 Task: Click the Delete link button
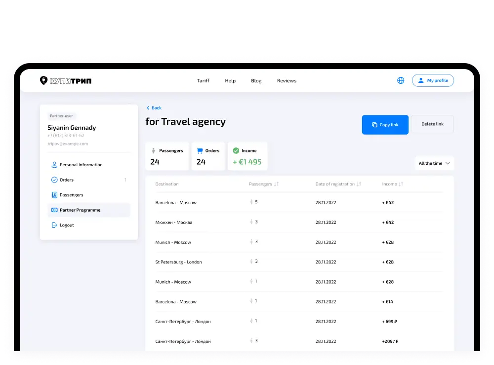pos(432,124)
